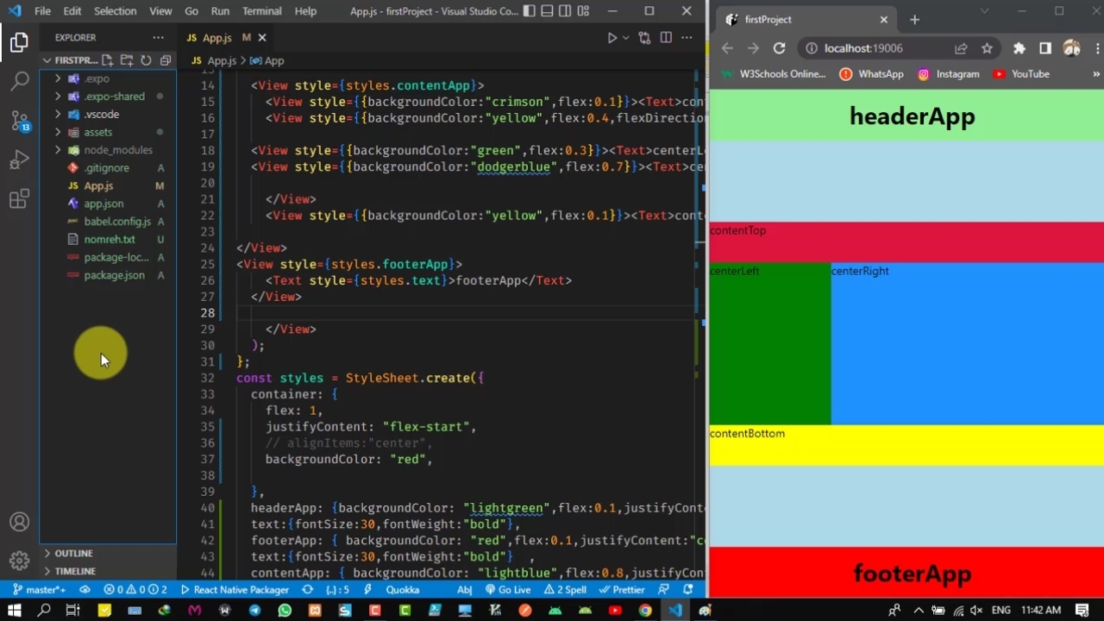Click the Split Editor Right icon

pyautogui.click(x=666, y=38)
